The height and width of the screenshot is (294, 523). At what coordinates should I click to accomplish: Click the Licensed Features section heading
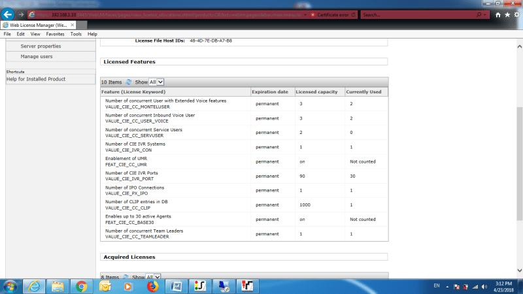pos(129,61)
